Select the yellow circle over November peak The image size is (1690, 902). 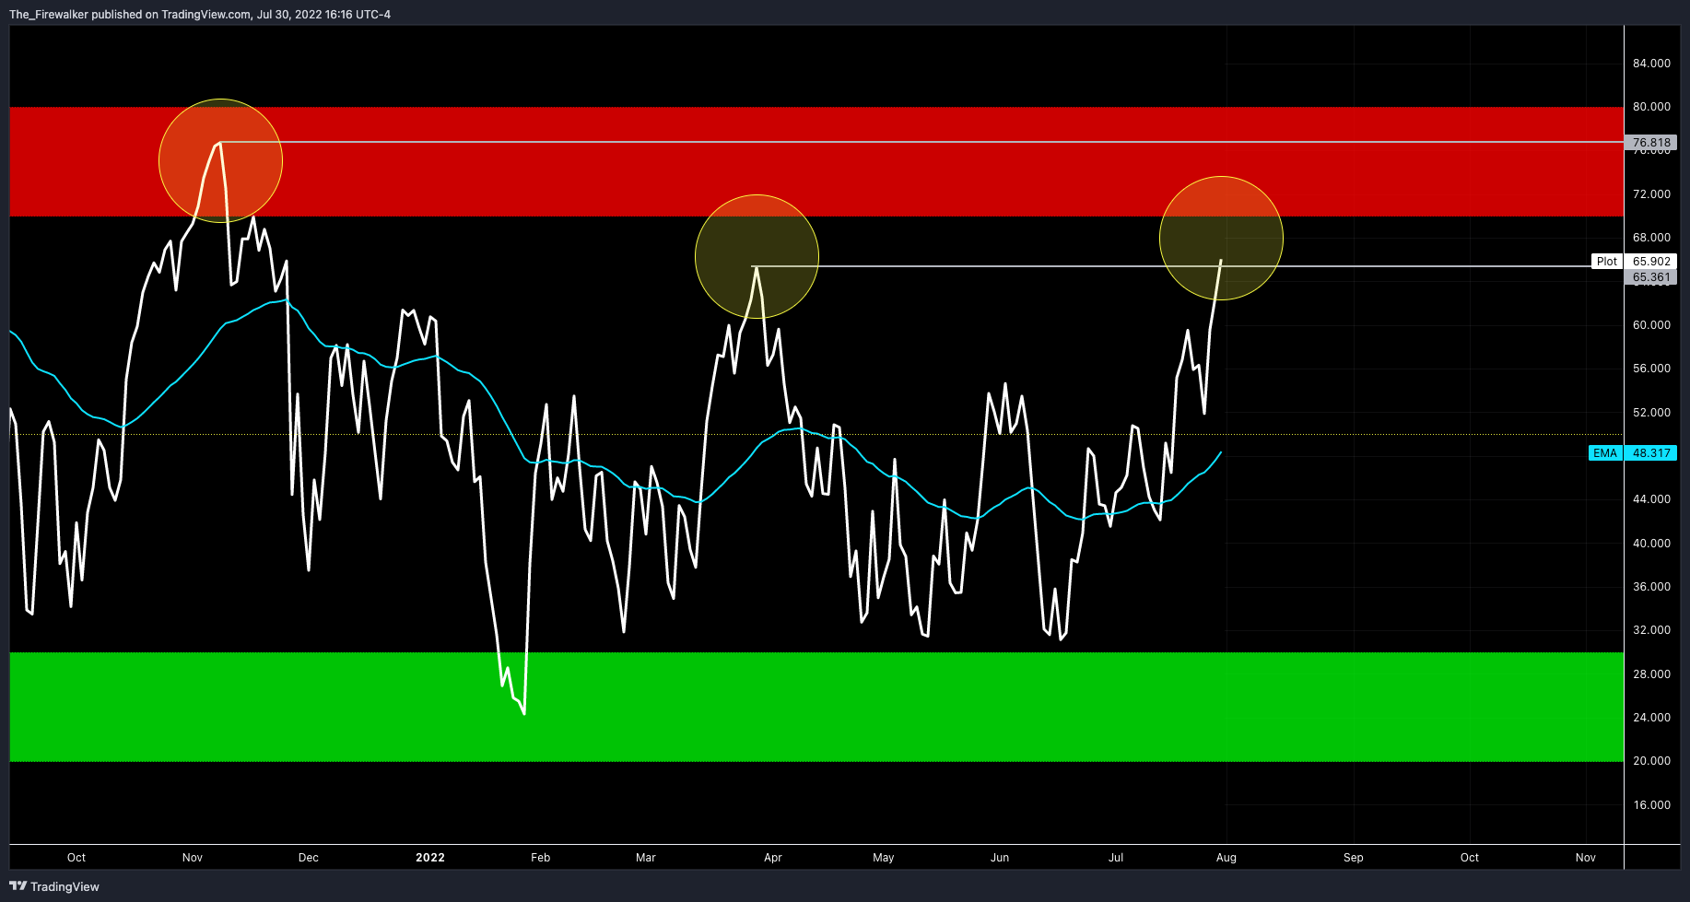click(220, 160)
